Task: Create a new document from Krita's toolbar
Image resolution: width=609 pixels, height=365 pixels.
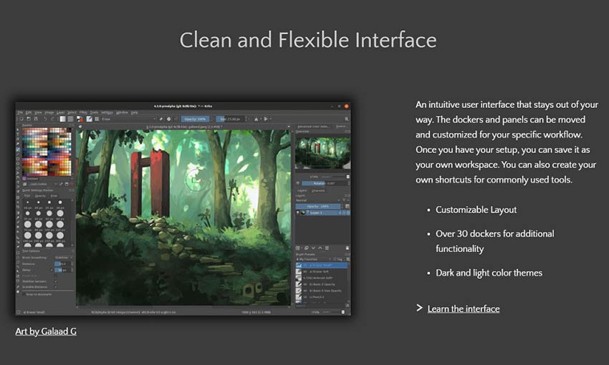Action: click(x=21, y=119)
